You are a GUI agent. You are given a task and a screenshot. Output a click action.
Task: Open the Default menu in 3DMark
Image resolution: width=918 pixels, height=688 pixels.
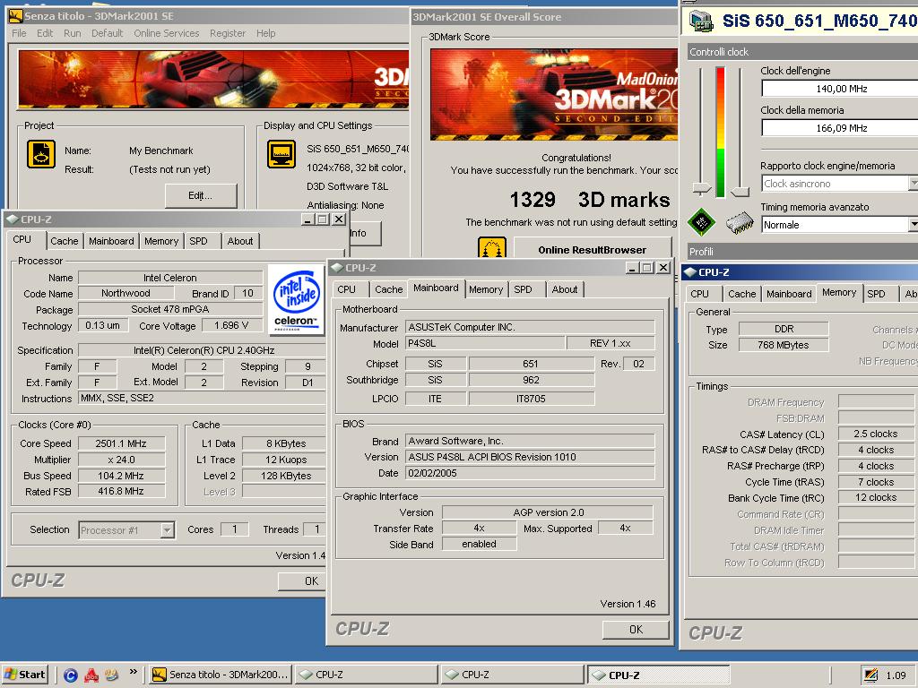(x=108, y=33)
